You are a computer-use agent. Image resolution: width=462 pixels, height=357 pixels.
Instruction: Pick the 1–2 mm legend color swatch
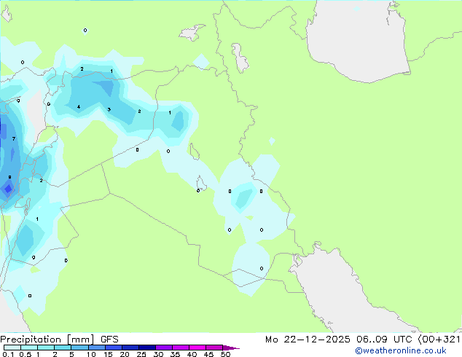point(46,348)
